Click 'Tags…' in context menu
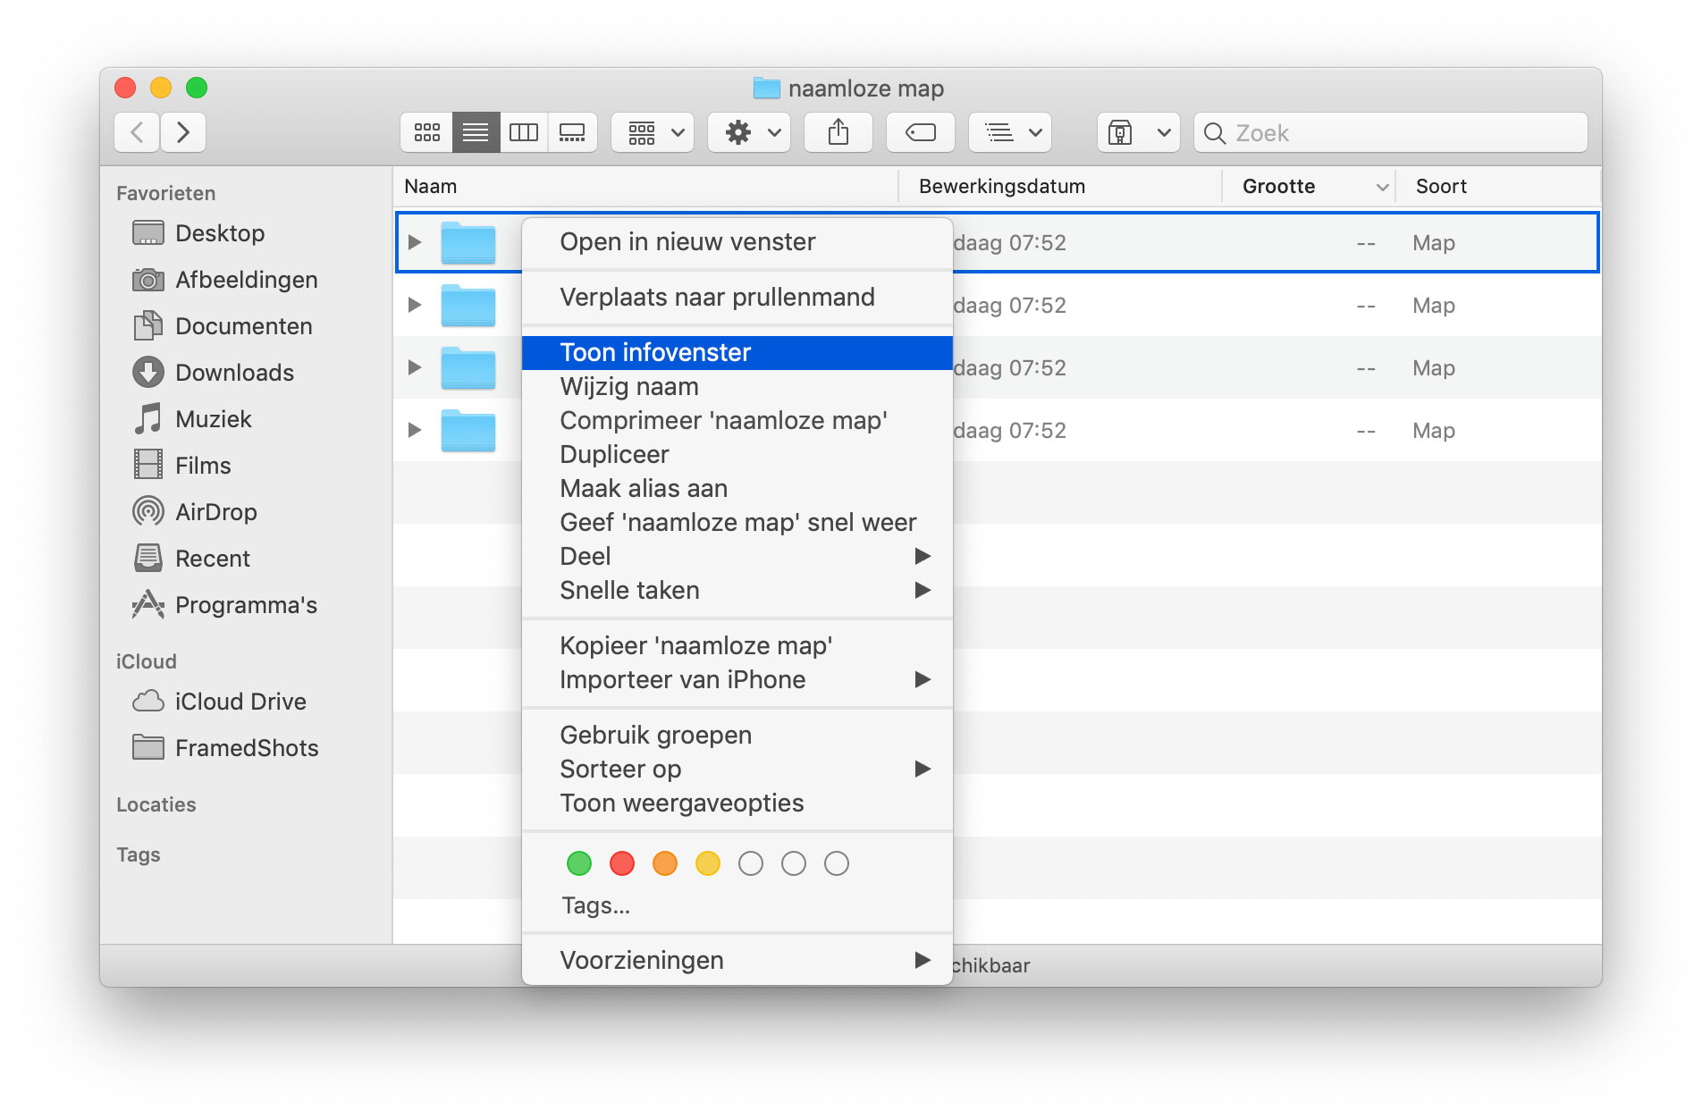The image size is (1702, 1119). tap(596, 906)
